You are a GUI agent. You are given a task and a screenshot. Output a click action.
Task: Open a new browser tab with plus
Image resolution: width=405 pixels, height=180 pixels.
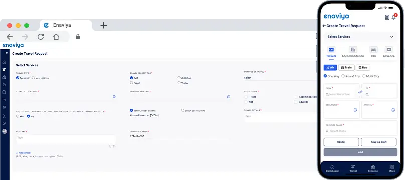click(x=104, y=25)
